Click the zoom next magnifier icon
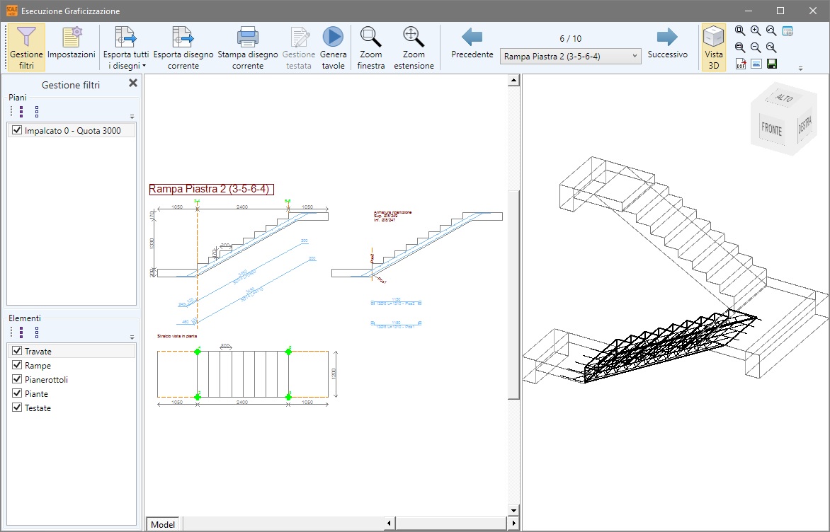 pos(771,47)
